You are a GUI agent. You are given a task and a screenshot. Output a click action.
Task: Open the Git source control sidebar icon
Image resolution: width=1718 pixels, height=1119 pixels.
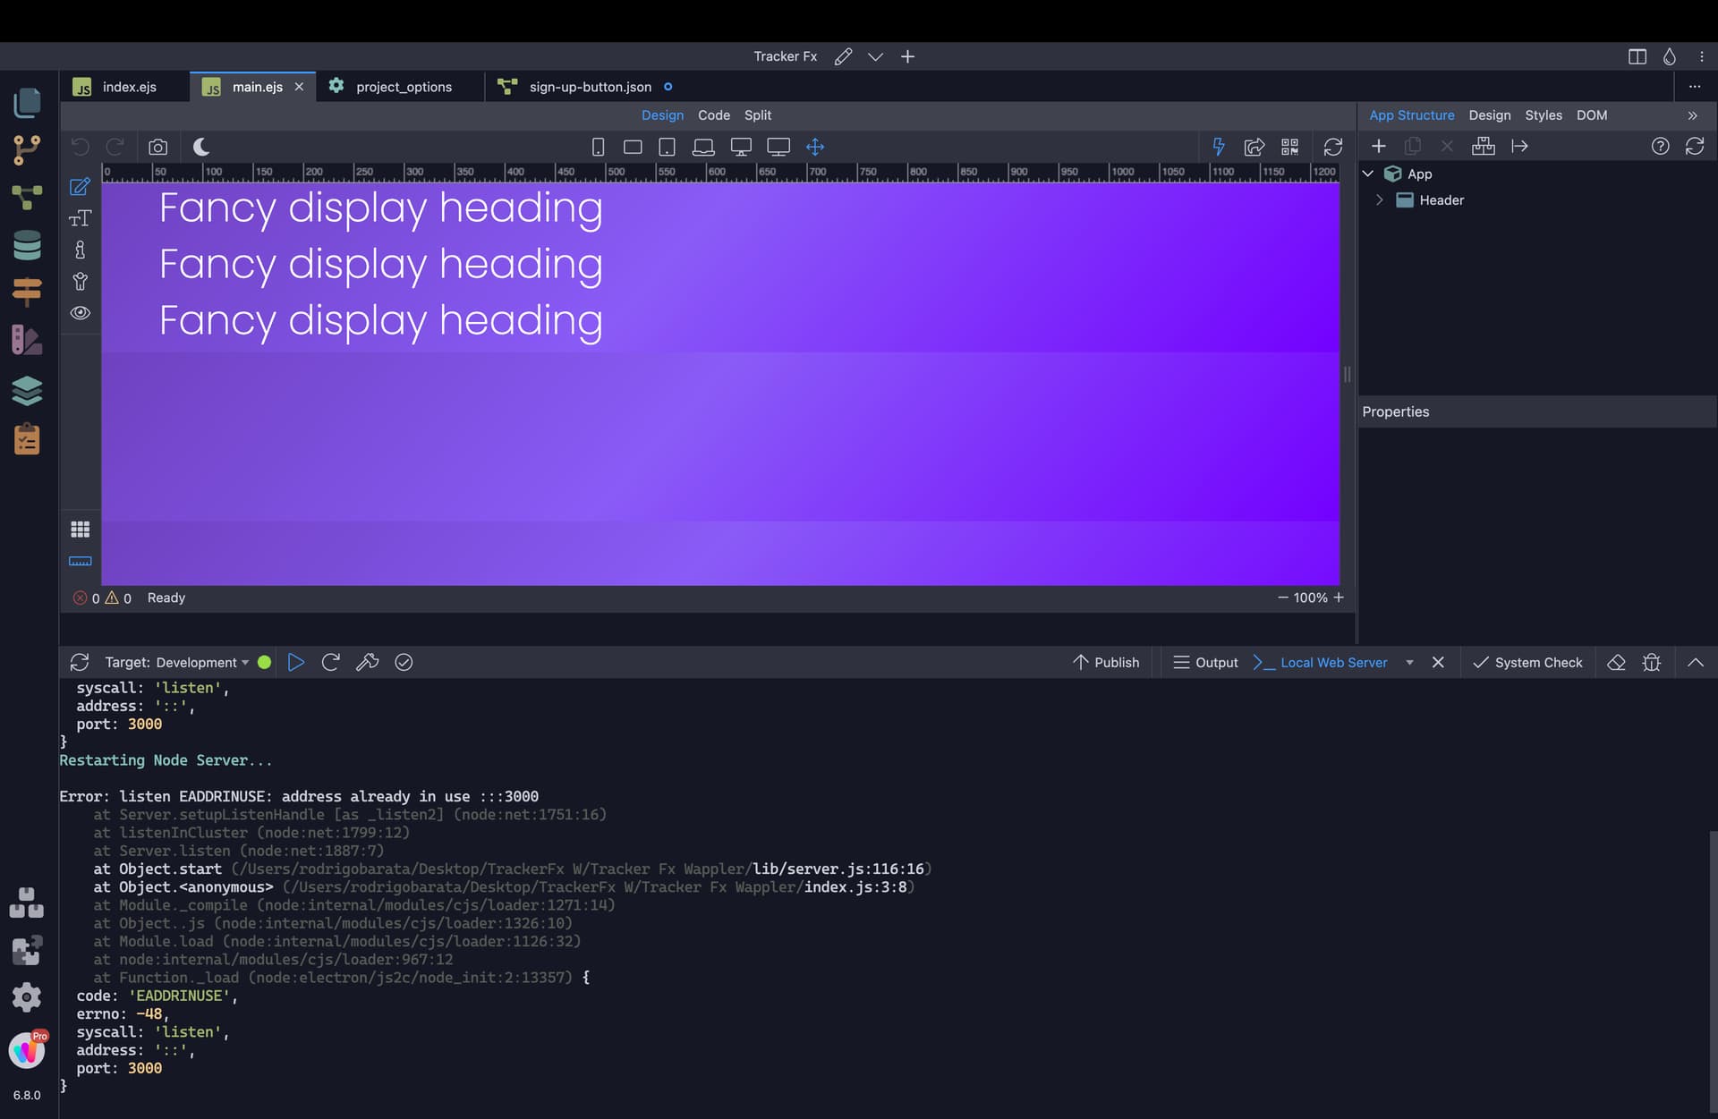tap(27, 149)
